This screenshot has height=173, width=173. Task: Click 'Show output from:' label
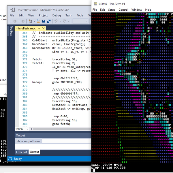[x=28, y=141]
